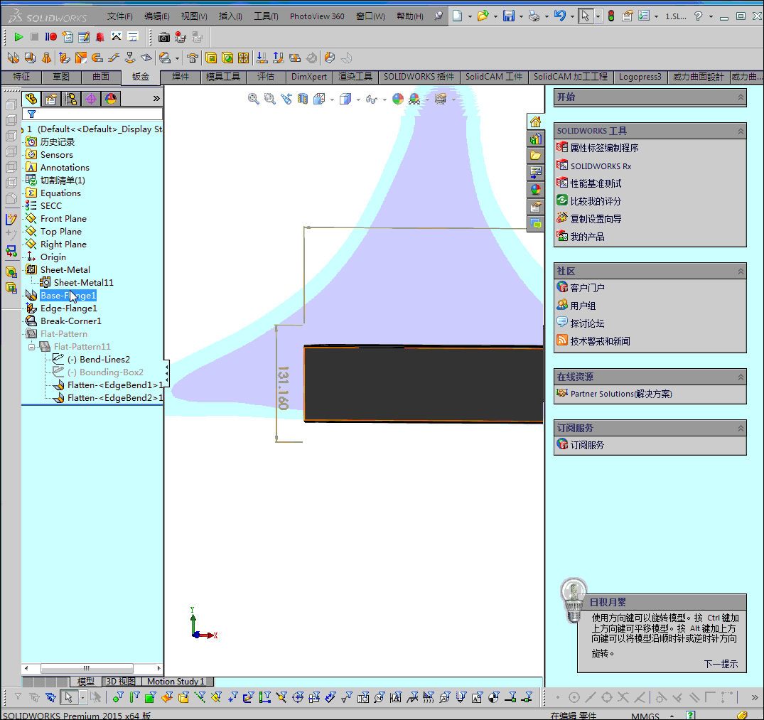
Task: Open the Design Library task pane icon
Action: 535,139
